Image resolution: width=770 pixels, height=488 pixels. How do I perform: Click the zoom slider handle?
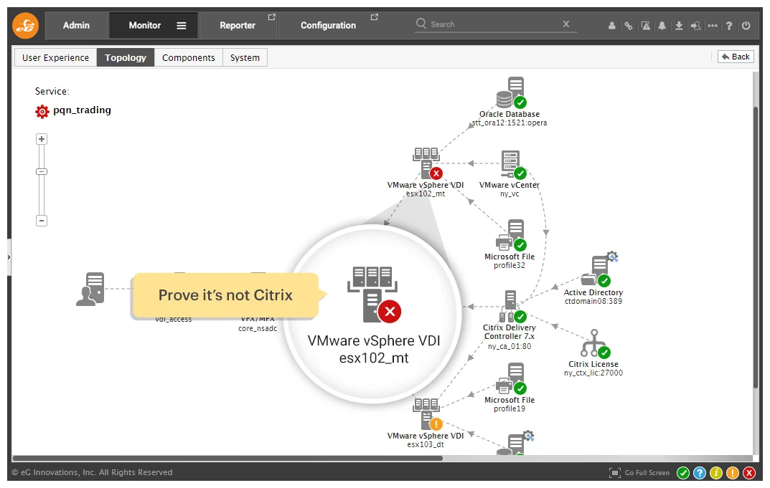pos(42,172)
